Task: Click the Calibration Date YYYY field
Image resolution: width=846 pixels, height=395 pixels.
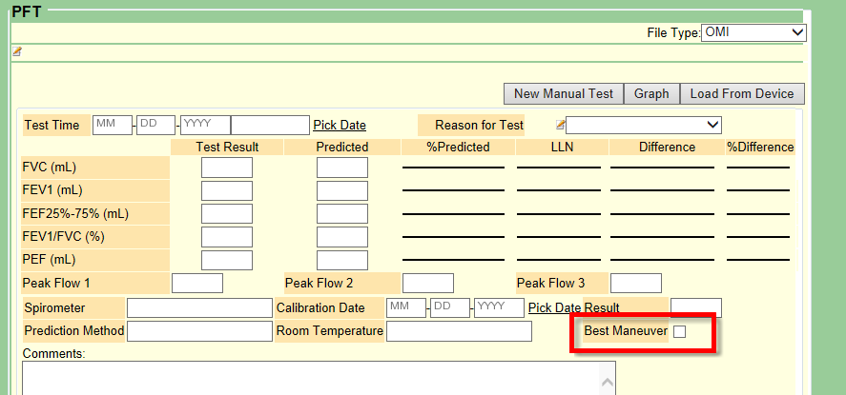Action: pos(499,307)
